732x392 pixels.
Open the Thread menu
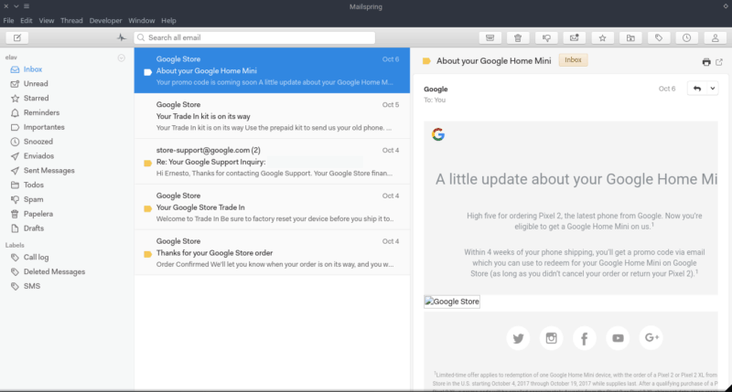click(x=71, y=20)
